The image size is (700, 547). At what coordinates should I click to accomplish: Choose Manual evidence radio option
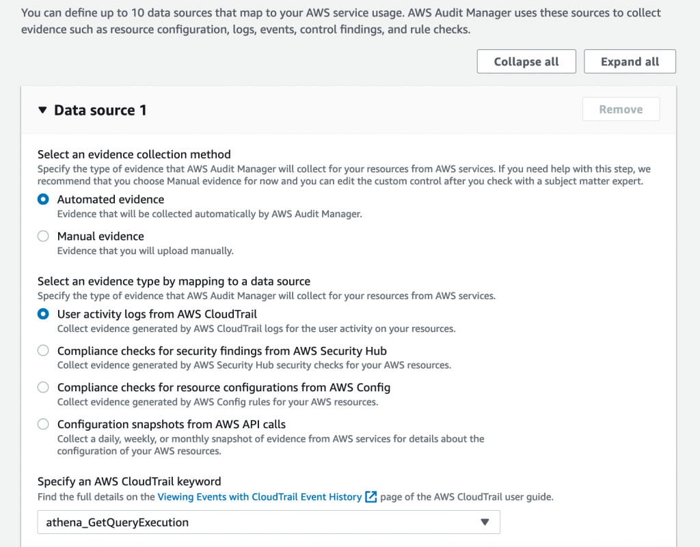click(43, 236)
